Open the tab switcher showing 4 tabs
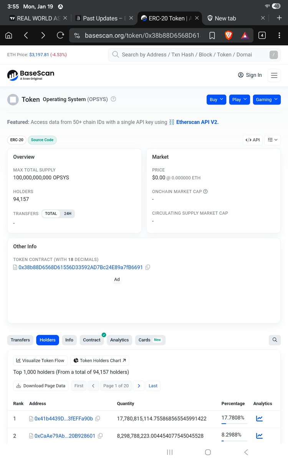The height and width of the screenshot is (461, 288). 262,35
